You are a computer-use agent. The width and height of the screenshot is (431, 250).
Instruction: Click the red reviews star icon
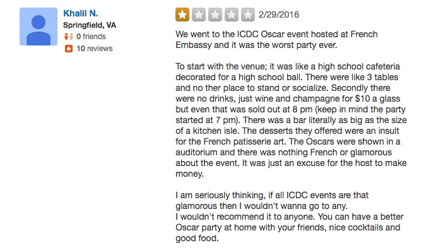(69, 49)
